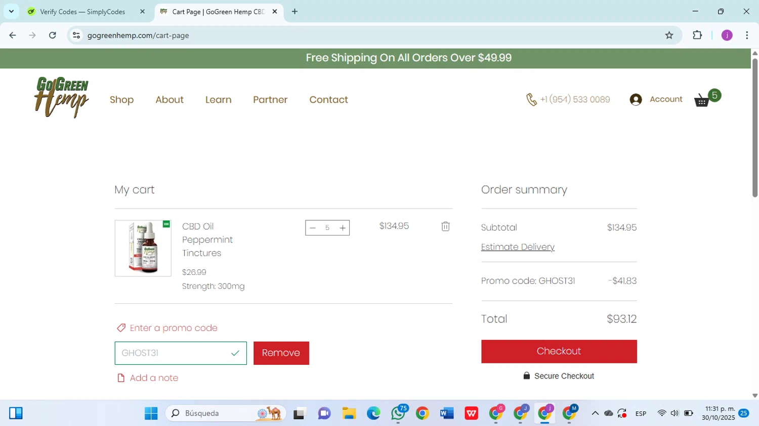This screenshot has height=426, width=759.
Task: Reload the page
Action: [53, 35]
